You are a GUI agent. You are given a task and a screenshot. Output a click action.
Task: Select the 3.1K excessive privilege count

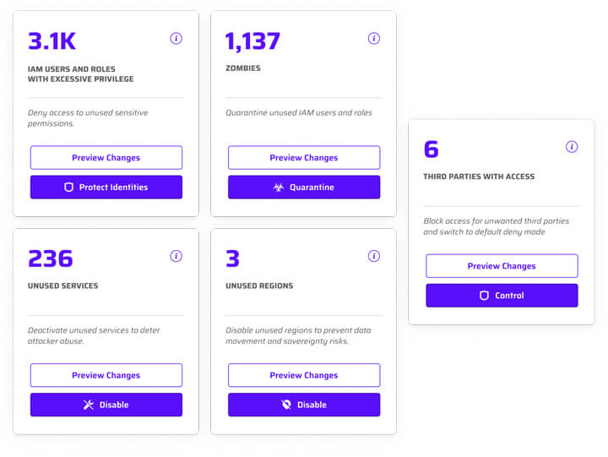52,41
